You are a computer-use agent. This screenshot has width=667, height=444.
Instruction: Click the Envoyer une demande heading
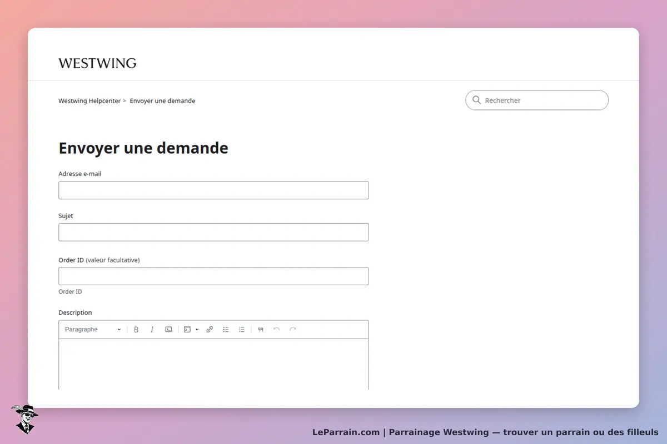(143, 148)
